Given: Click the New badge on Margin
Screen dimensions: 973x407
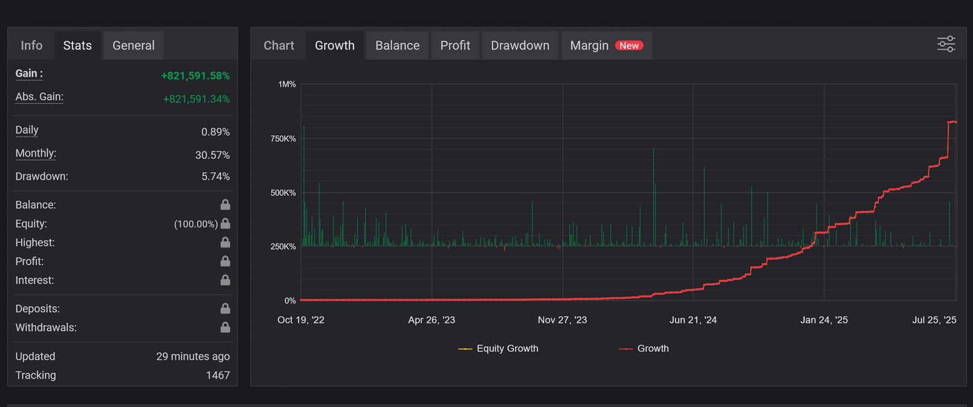Looking at the screenshot, I should click(x=629, y=45).
